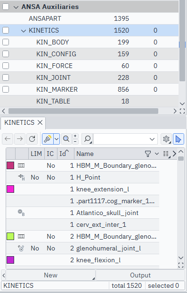Open the list settings gear icon
187x293 pixels.
166,139
